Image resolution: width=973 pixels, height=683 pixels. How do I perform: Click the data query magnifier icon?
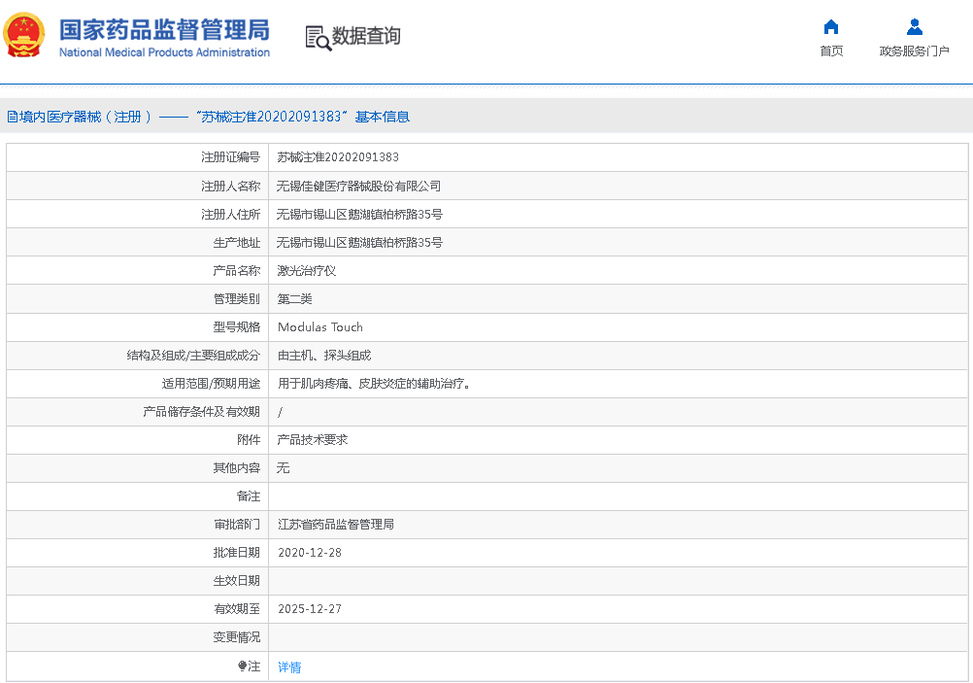pyautogui.click(x=318, y=38)
